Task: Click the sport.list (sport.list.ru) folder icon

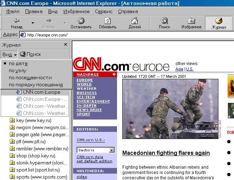Action: point(12,170)
